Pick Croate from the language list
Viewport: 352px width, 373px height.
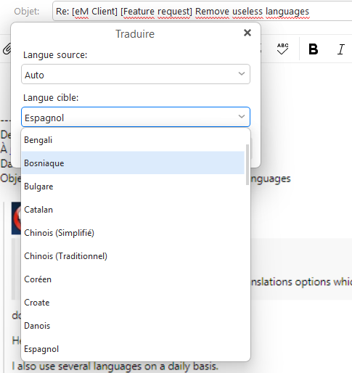coord(133,303)
